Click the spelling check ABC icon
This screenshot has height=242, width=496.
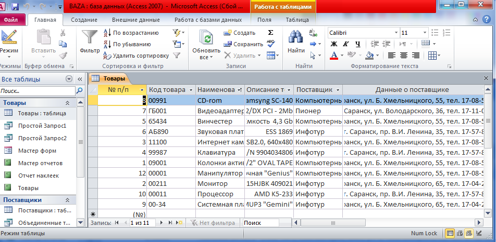270,44
